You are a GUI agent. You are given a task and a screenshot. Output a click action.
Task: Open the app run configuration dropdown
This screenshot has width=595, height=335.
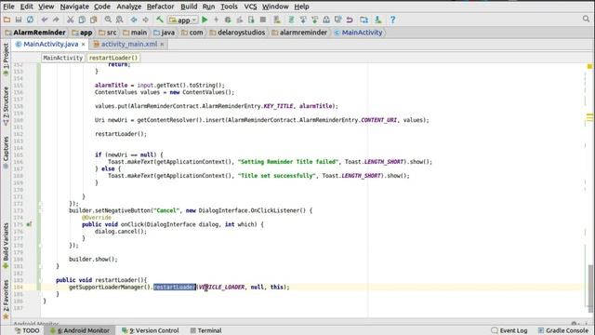point(183,20)
